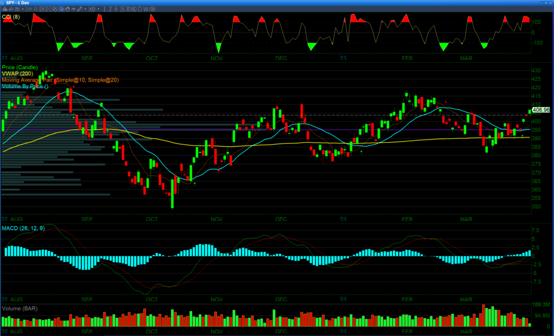Open the clock time range icon
This screenshot has height=336, width=554.
93,9
